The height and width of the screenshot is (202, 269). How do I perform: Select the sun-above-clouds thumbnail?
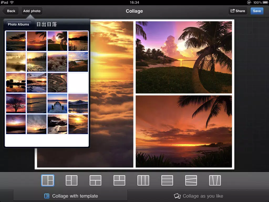[78, 124]
